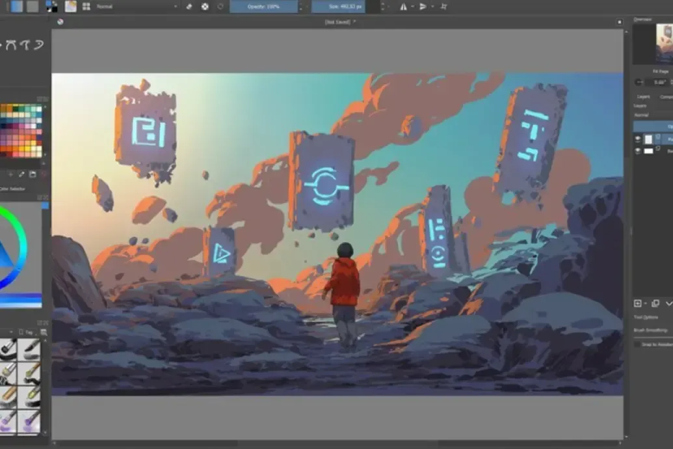Select the dynamic brush tool icon

pos(38,45)
